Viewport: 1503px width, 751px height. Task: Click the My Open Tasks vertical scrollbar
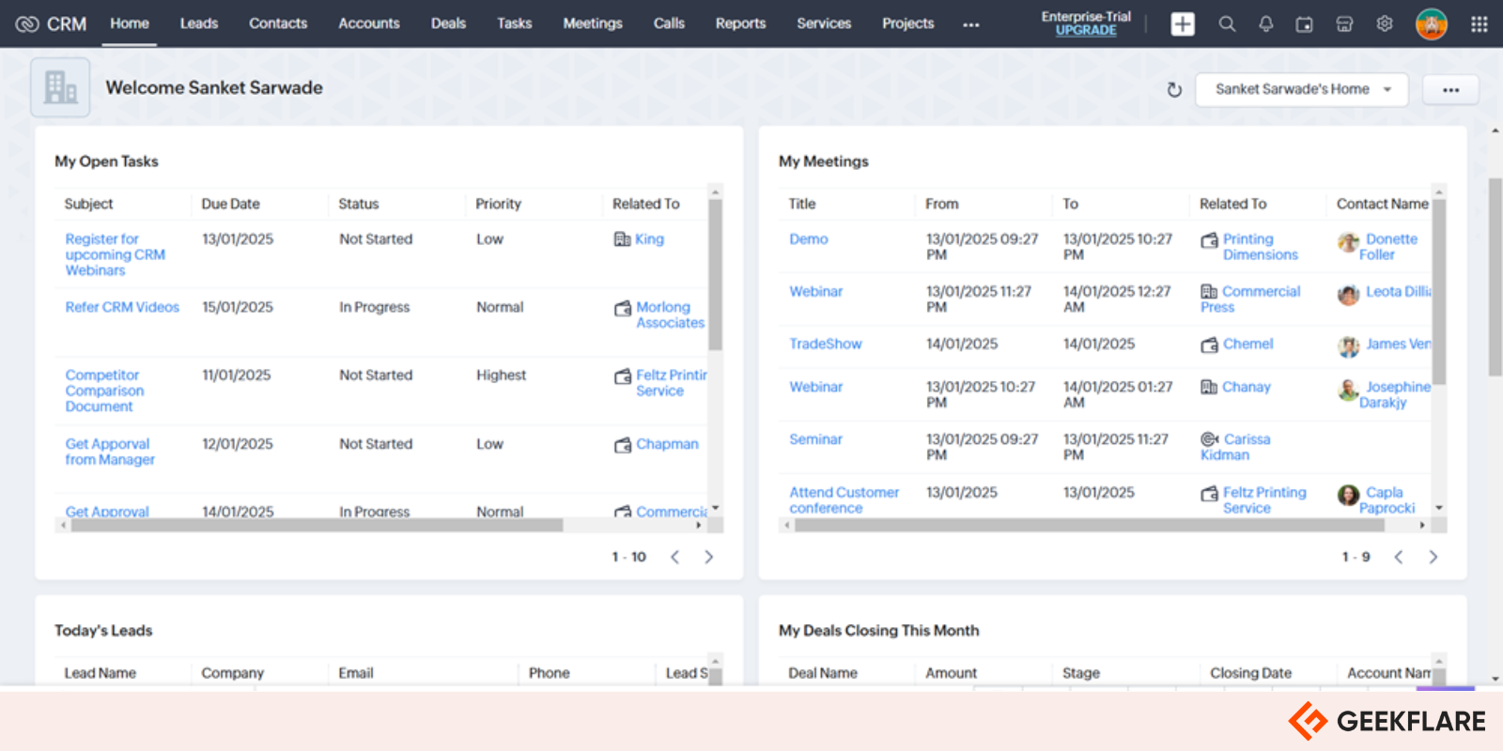click(715, 274)
